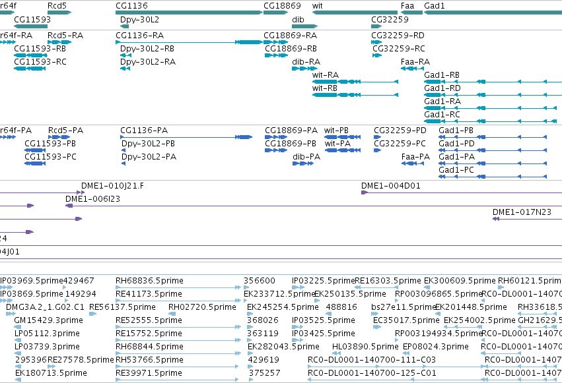Select BAC clone DME1-006I23
Image resolution: width=562 pixels, height=383 pixels.
click(314, 206)
